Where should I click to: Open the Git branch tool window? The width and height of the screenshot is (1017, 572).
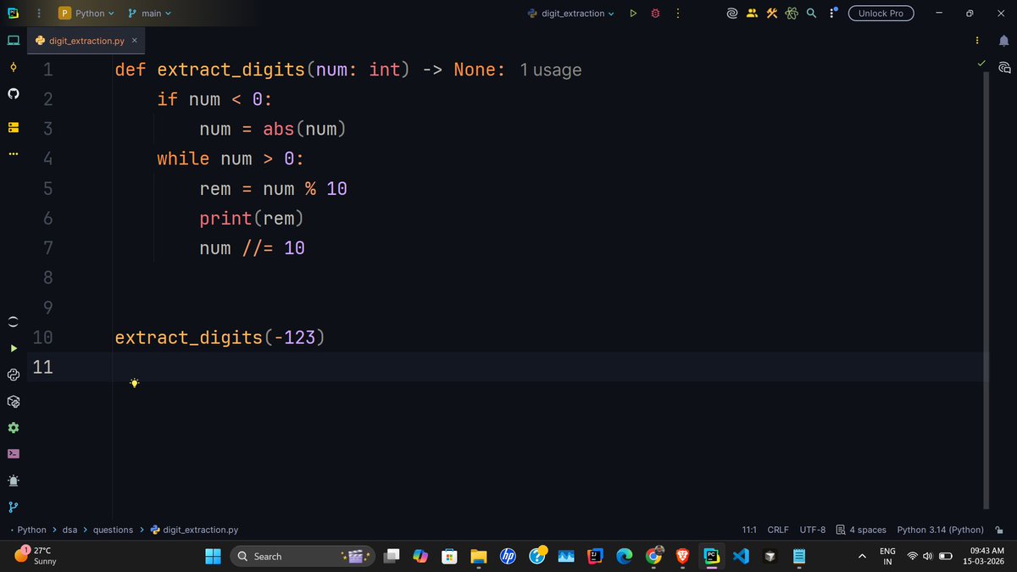coord(13,507)
